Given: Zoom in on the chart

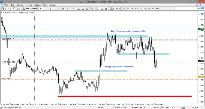Looking at the screenshot, I should click(x=92, y=9).
